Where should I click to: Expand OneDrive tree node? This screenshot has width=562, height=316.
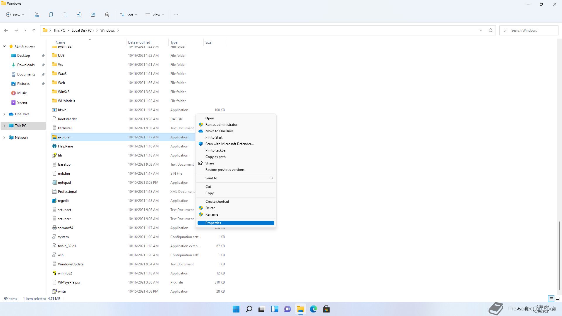point(4,114)
